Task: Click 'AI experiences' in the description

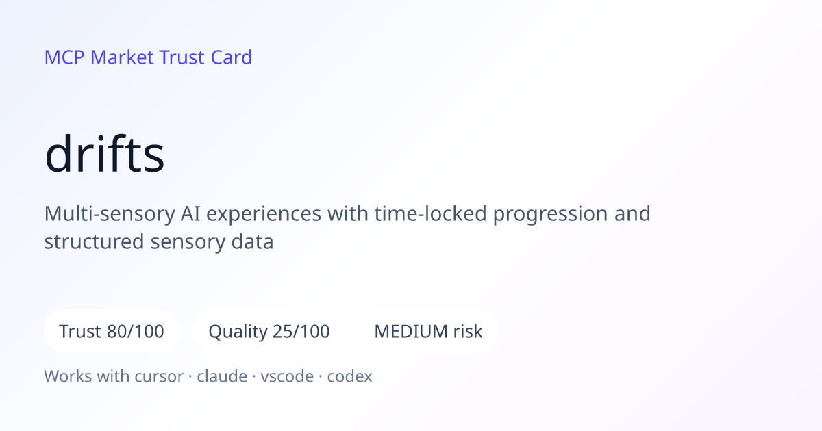Action: coord(251,214)
